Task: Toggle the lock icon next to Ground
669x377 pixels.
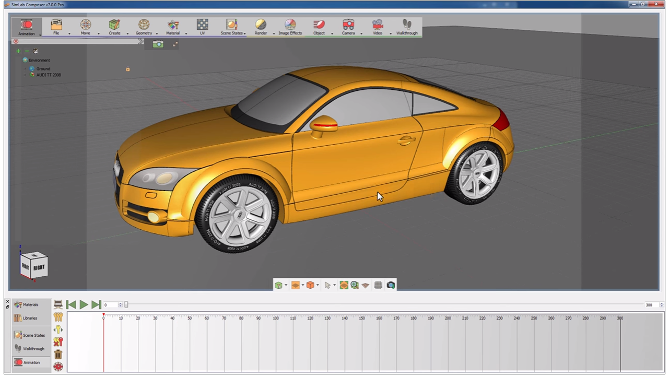Action: tap(127, 69)
